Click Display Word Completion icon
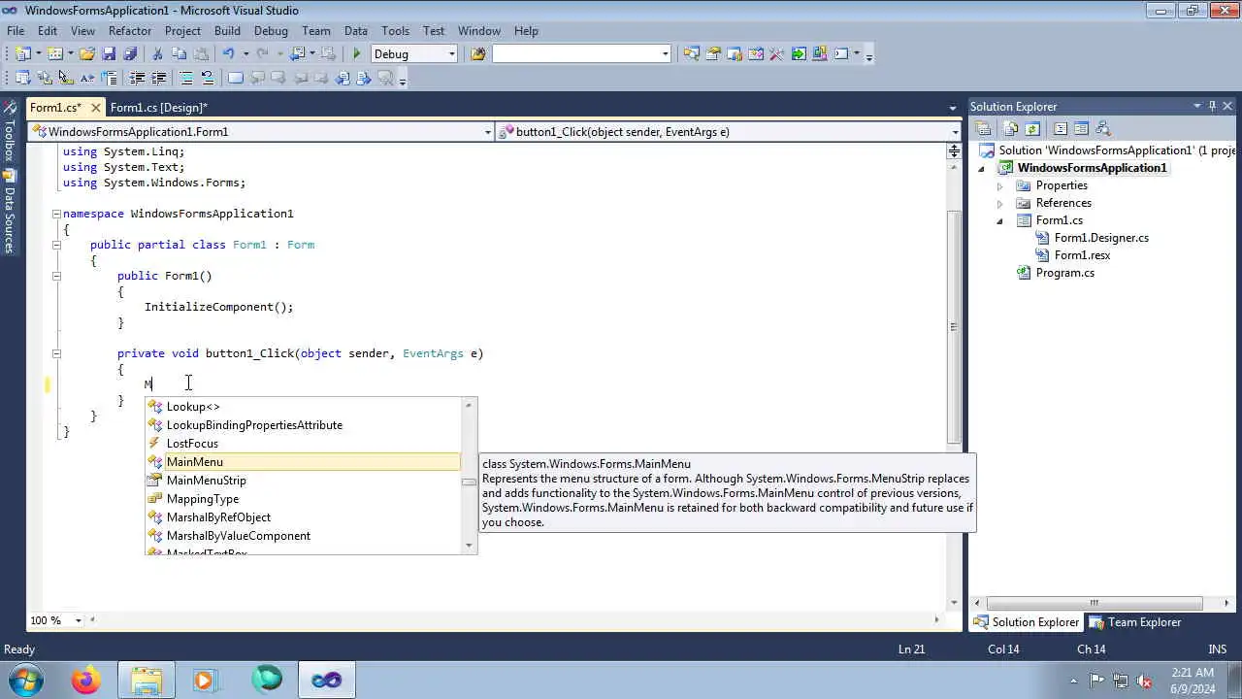1242x699 pixels. tap(87, 78)
